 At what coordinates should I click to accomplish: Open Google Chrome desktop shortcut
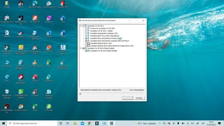click(x=21, y=107)
